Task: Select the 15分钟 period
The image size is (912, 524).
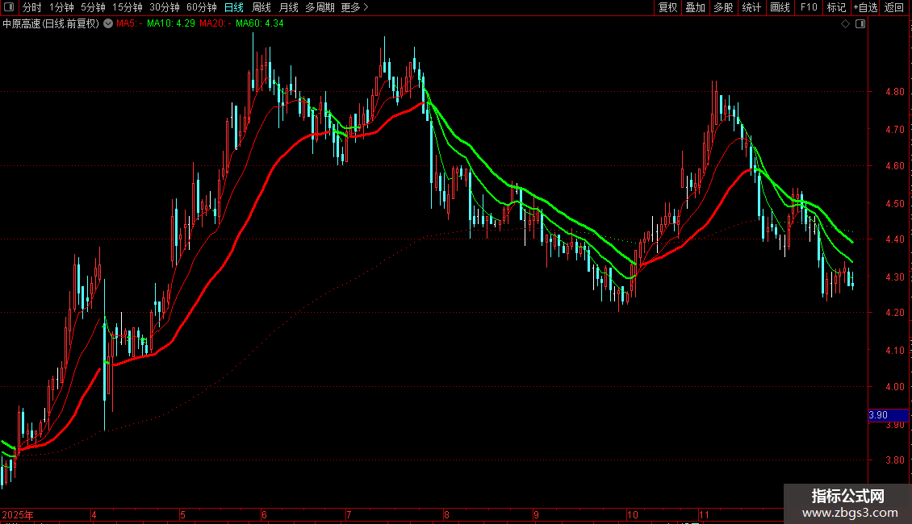Action: click(x=128, y=7)
